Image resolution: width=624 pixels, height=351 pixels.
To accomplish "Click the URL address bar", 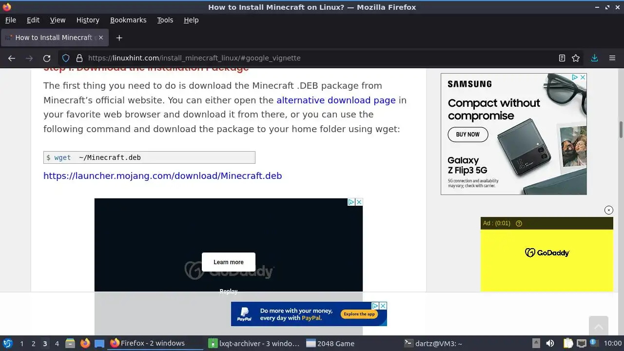I will 312,58.
